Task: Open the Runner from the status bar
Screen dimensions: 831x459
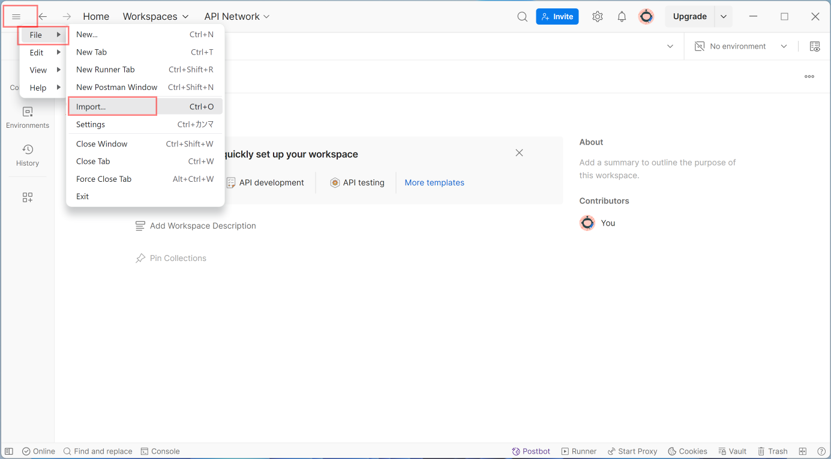Action: (578, 451)
